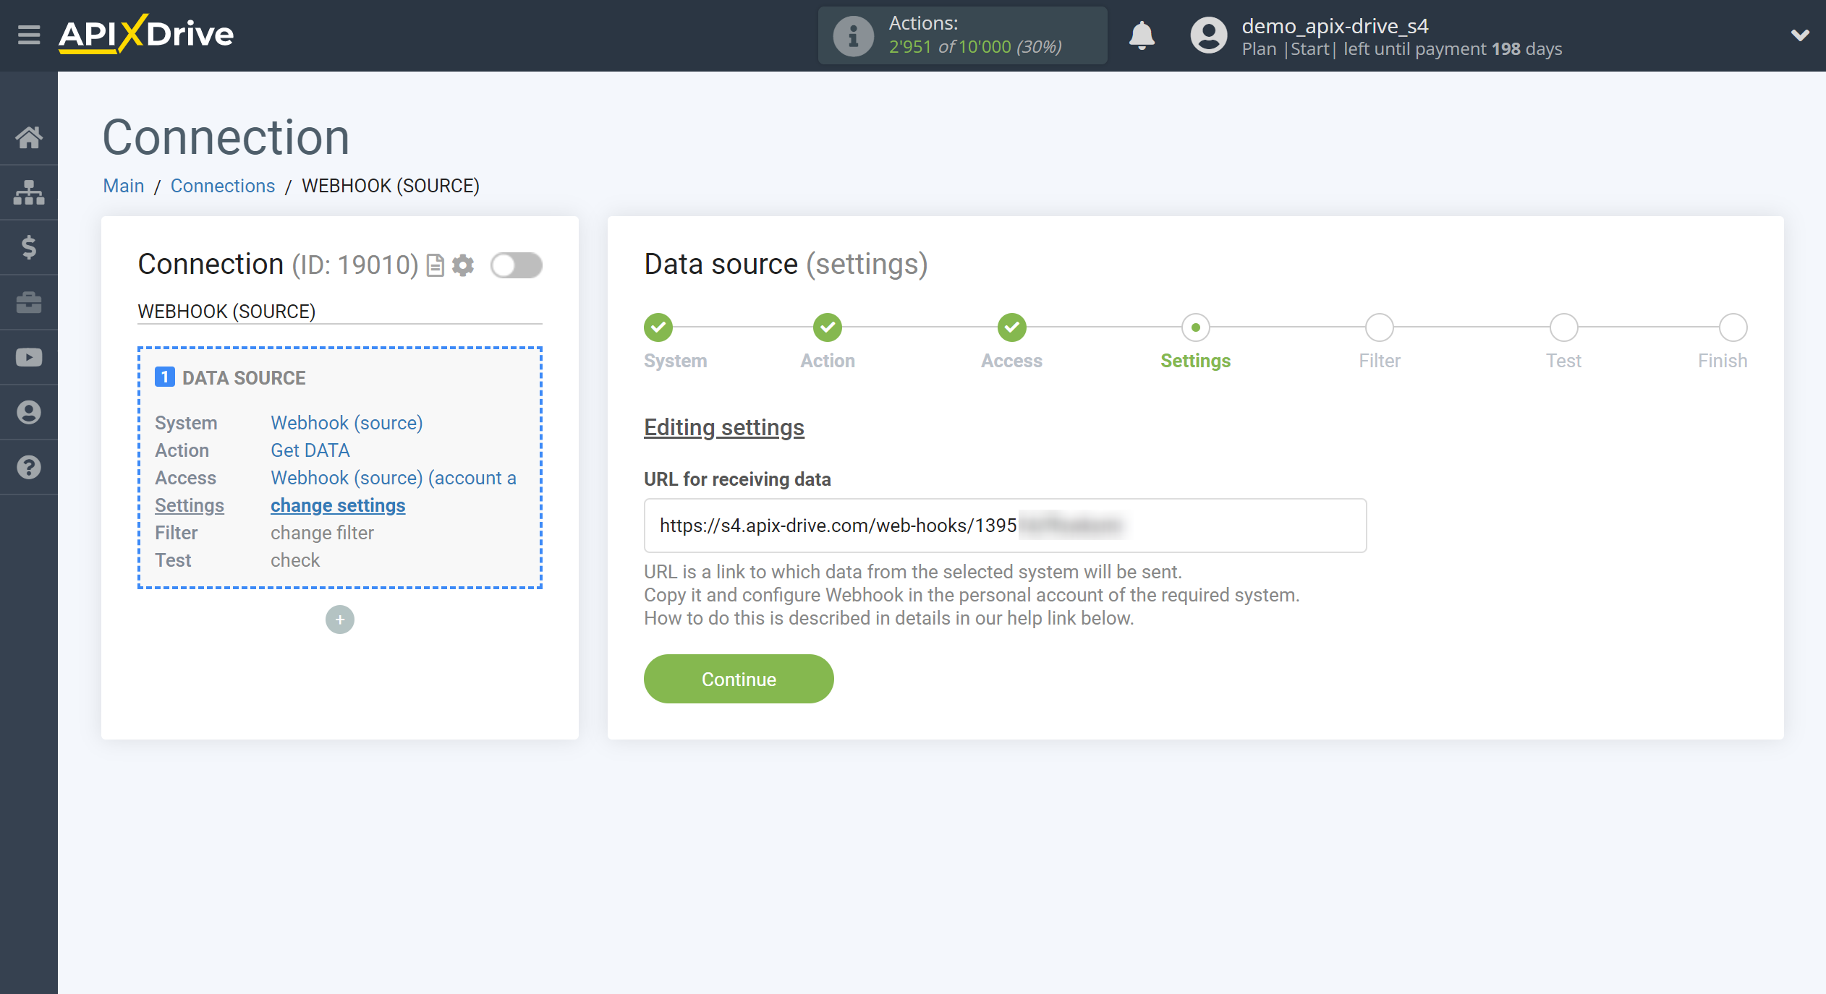Select the System step

point(658,327)
